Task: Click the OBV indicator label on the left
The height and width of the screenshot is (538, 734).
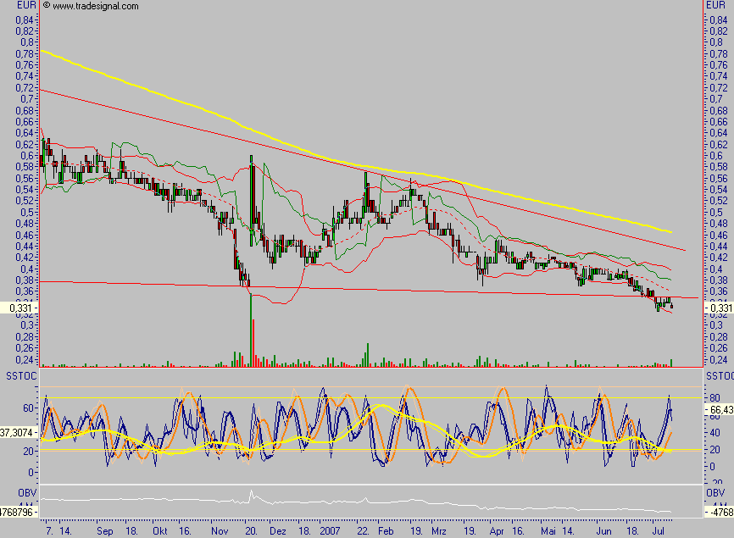Action: [x=11, y=491]
